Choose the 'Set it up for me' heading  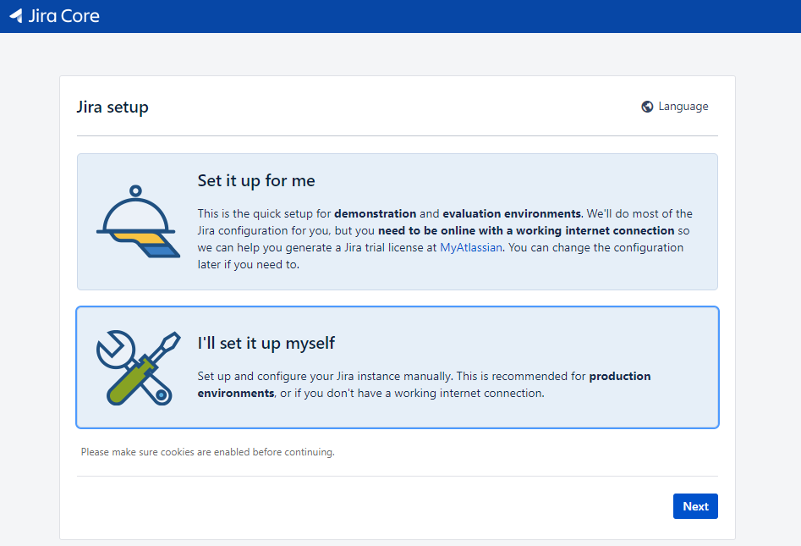256,180
